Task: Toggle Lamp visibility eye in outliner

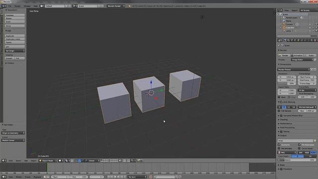Action: 310,31
